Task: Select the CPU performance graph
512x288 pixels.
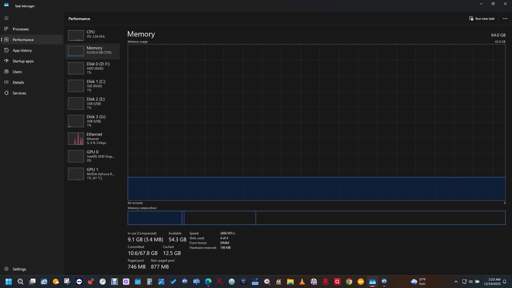Action: click(76, 35)
